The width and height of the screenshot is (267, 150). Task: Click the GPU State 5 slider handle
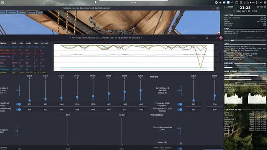click(x=109, y=93)
